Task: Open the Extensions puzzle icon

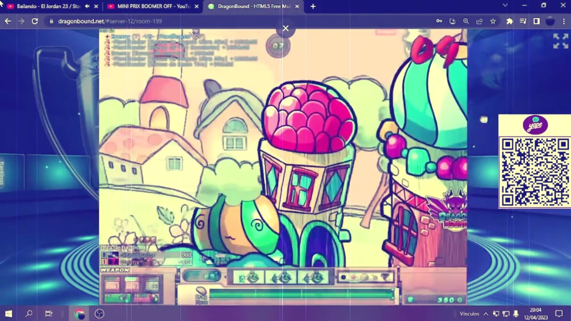Action: [x=509, y=21]
